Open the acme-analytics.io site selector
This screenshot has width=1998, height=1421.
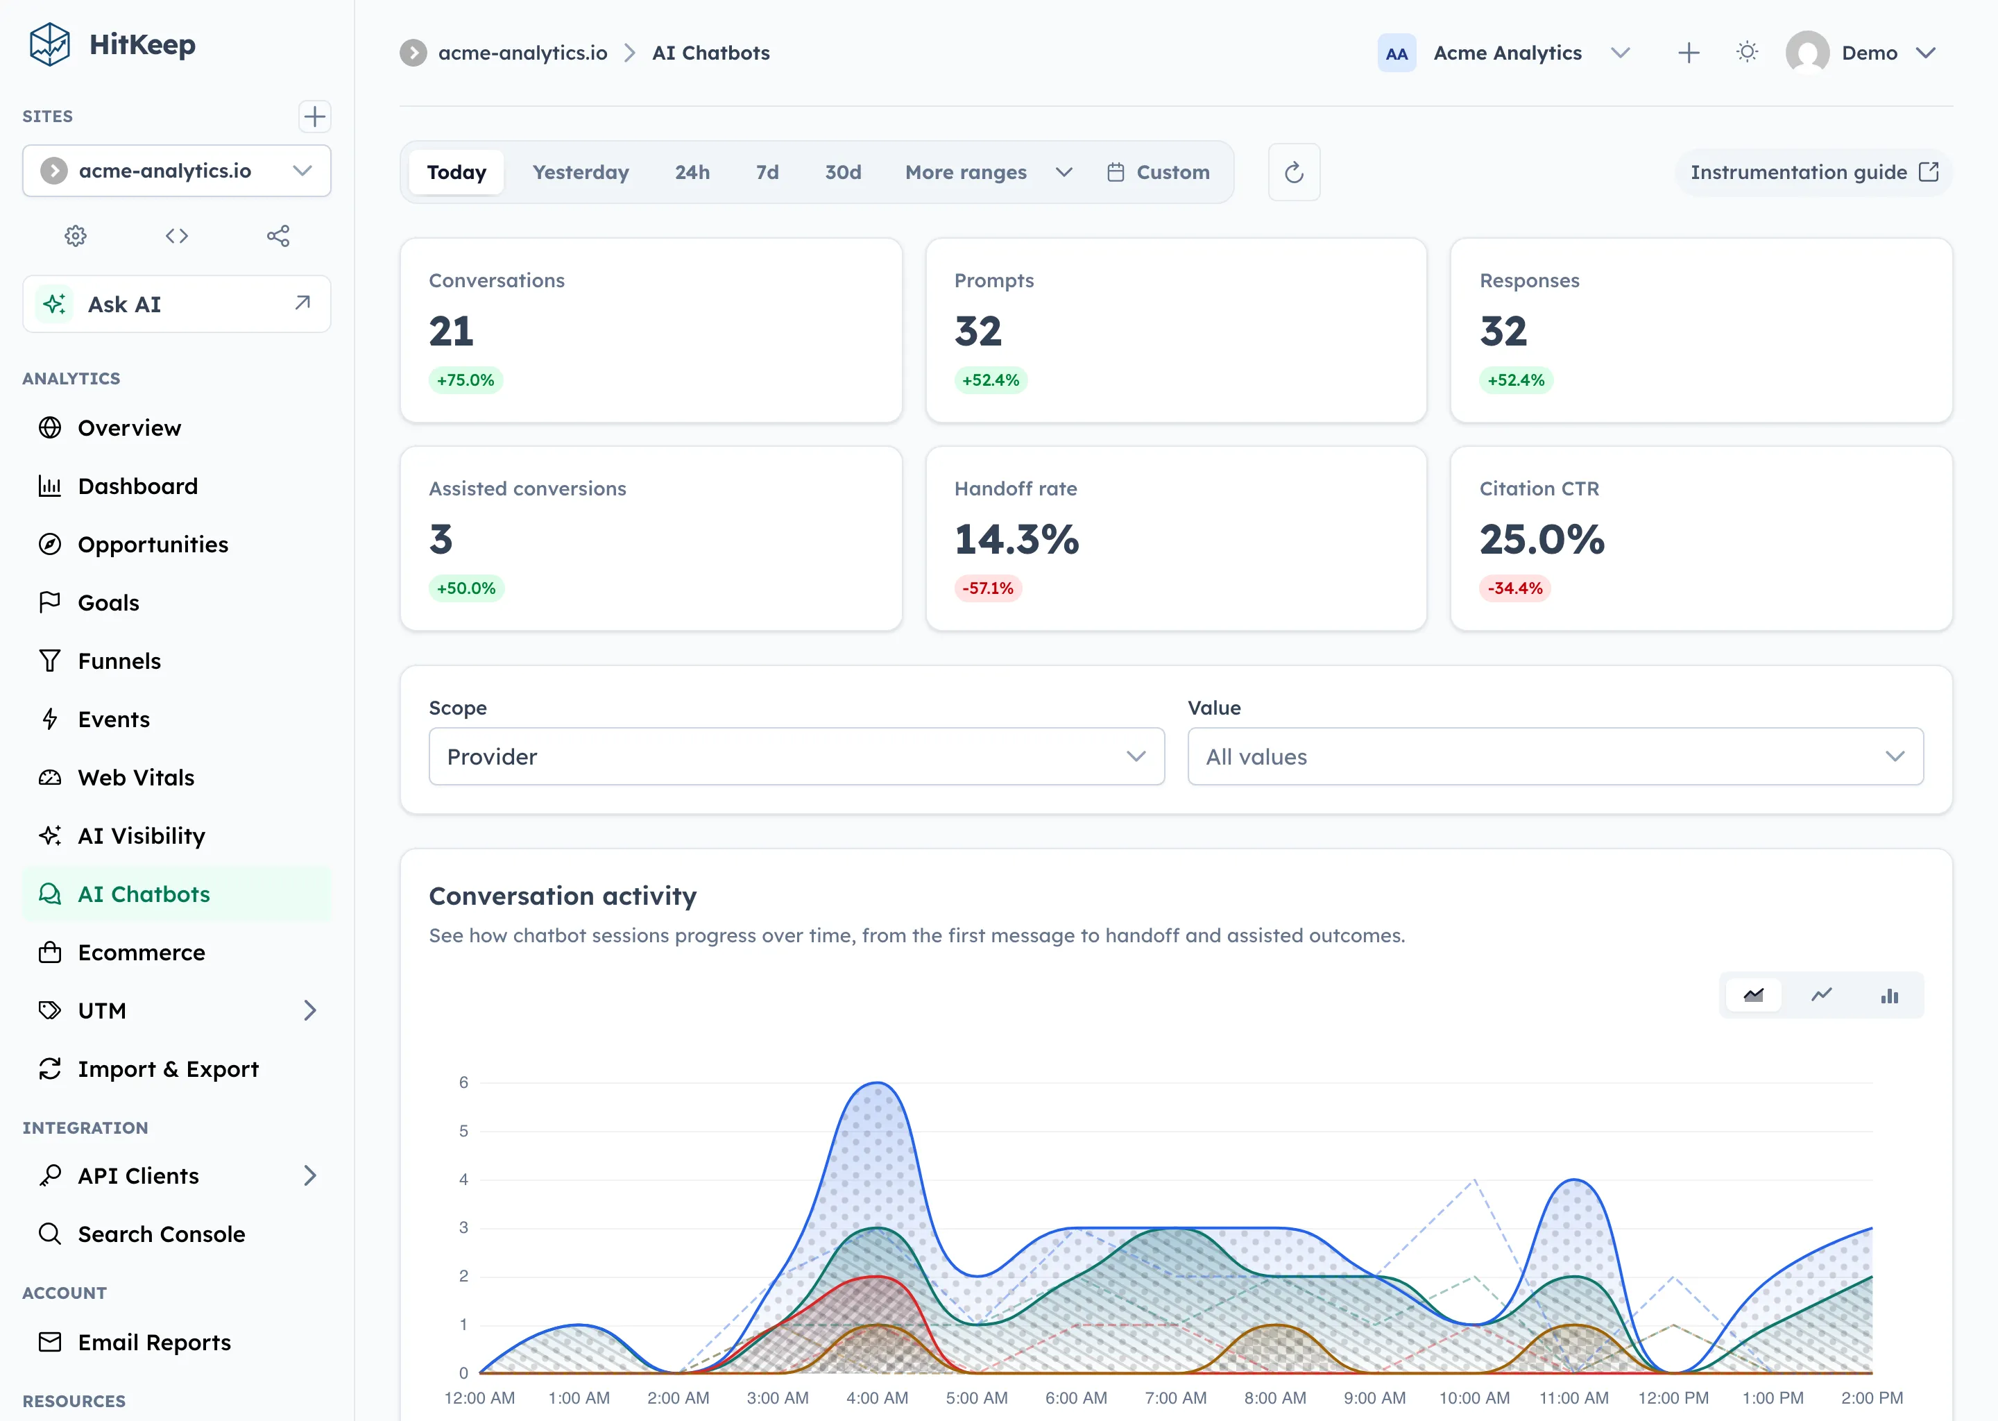(177, 171)
